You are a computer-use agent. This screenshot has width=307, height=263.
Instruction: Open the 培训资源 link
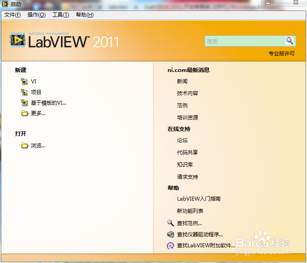point(188,117)
